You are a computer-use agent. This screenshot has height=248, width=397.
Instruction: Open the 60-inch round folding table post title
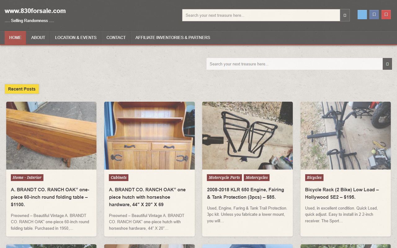[51, 197]
